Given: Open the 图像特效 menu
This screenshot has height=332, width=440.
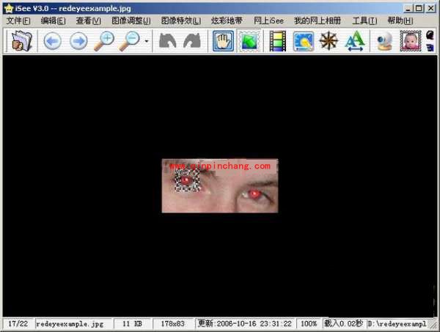Looking at the screenshot, I should pyautogui.click(x=180, y=21).
